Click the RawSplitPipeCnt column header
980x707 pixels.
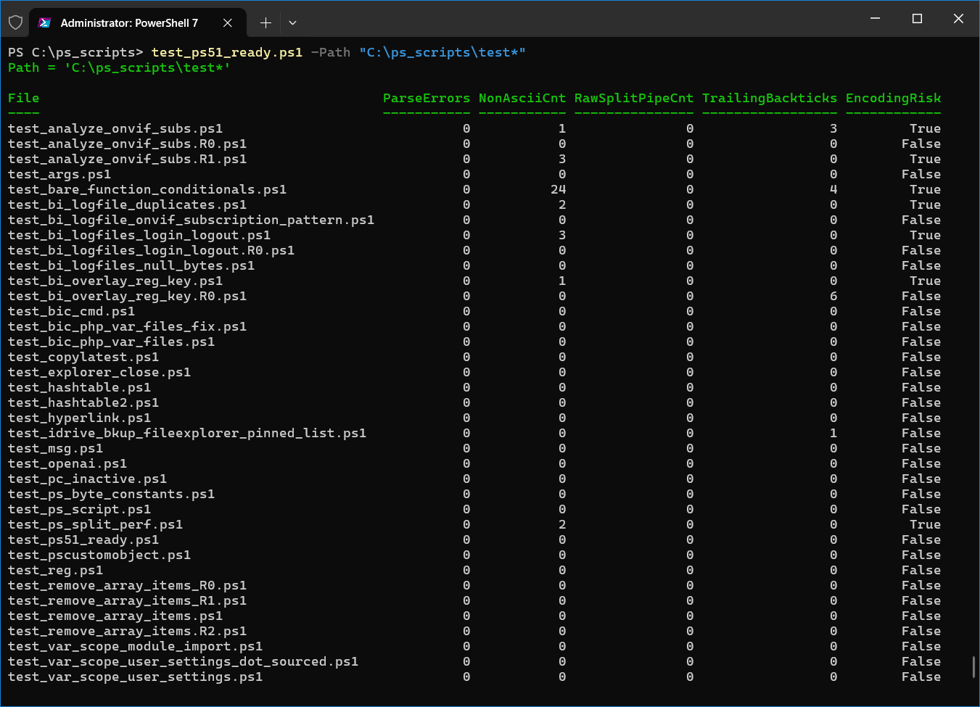click(633, 98)
